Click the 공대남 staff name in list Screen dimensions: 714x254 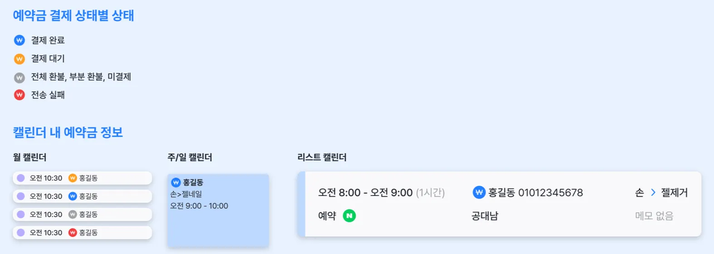tap(485, 216)
